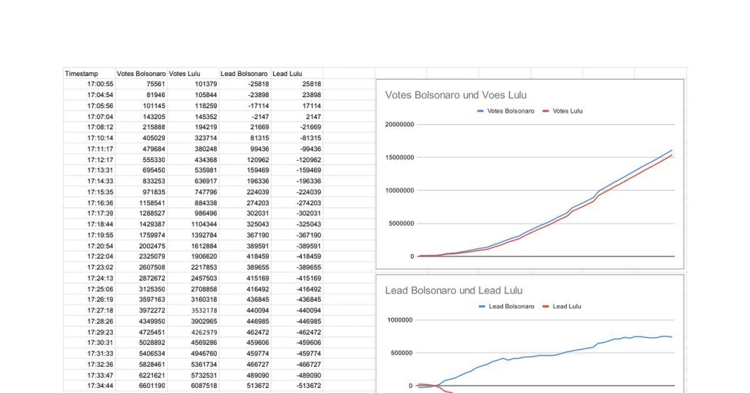Select the Lead Lulu cell showing -446985
Viewport: 750px width, 393px height.
tap(297, 321)
